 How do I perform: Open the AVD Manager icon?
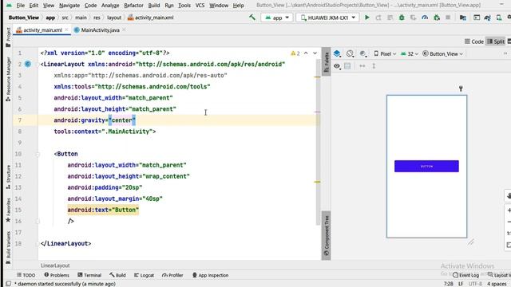[499, 18]
